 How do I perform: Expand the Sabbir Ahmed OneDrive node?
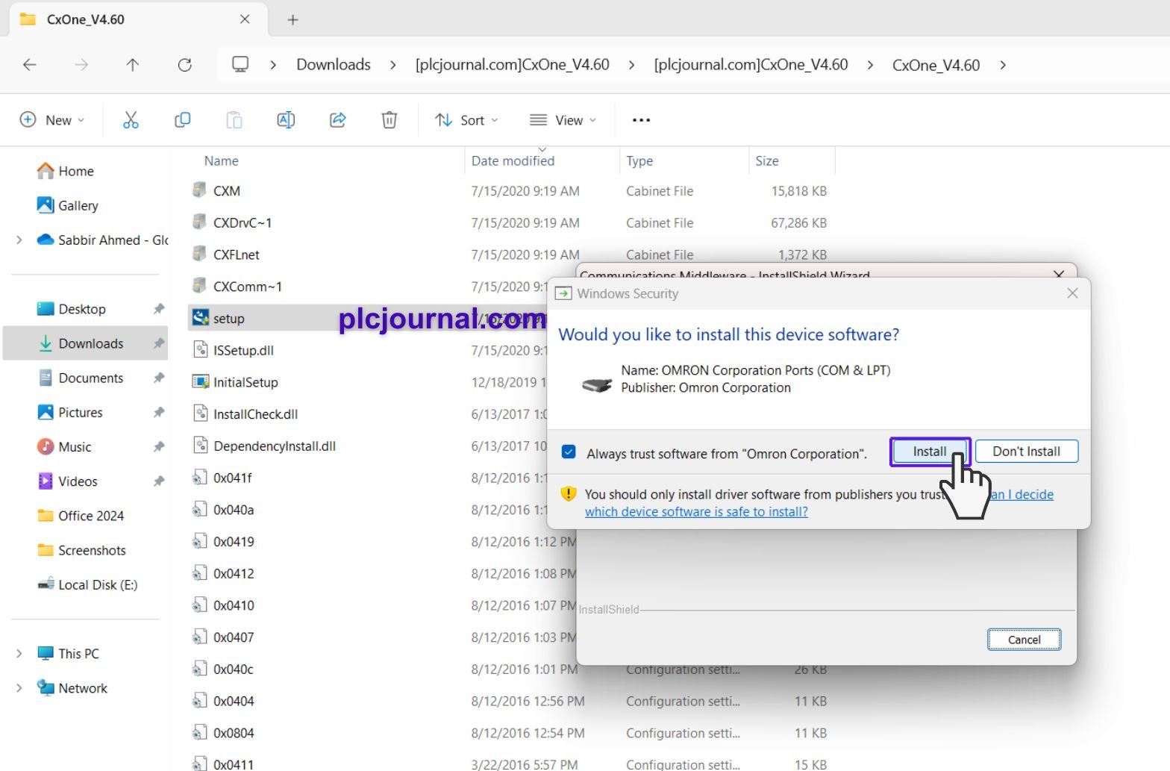(19, 240)
